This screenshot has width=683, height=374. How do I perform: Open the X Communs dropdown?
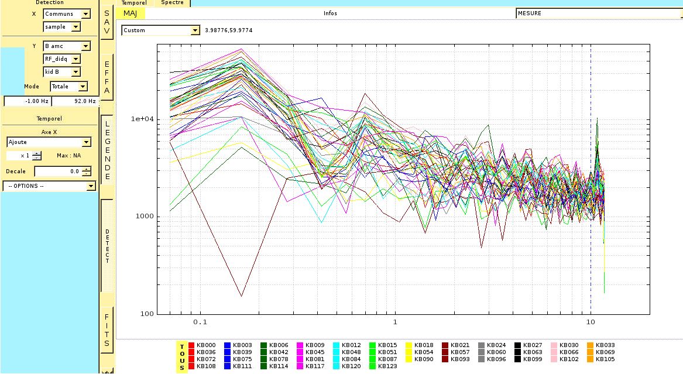click(67, 14)
